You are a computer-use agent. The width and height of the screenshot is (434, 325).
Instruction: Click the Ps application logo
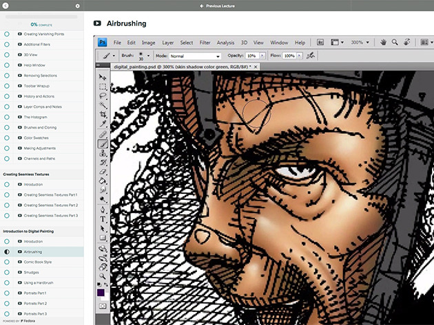pos(103,42)
